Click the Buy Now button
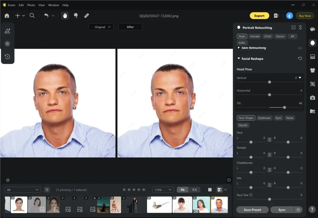The width and height of the screenshot is (318, 218). pyautogui.click(x=305, y=16)
